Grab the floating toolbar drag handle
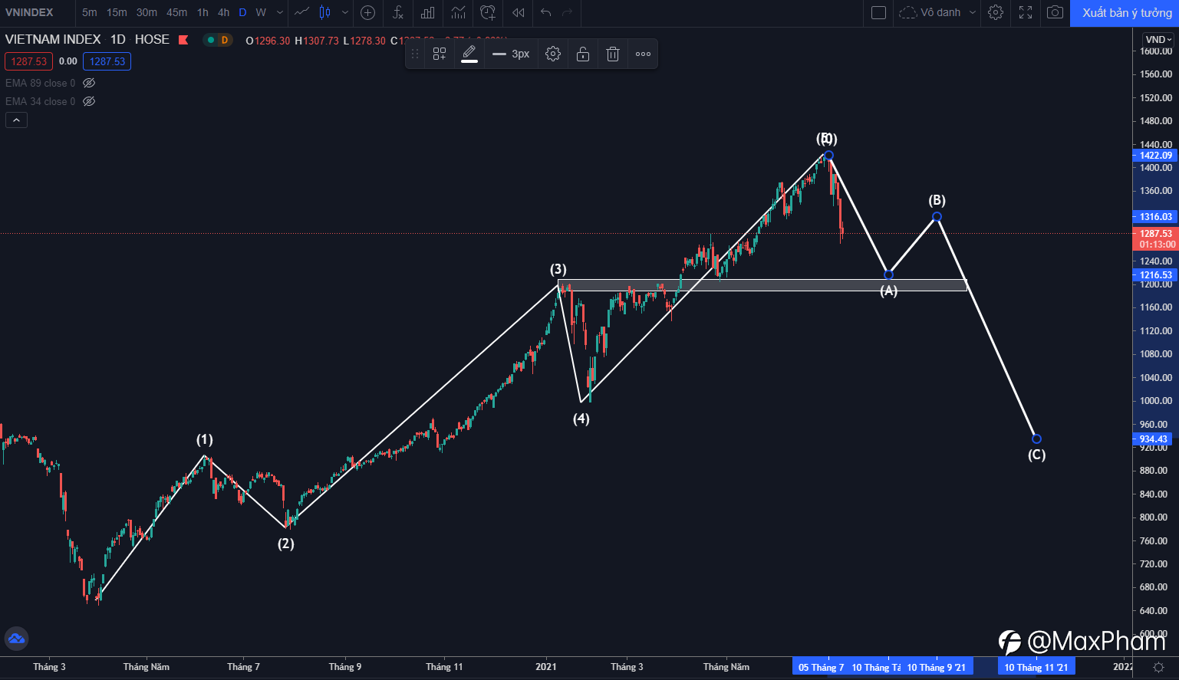The image size is (1179, 680). pos(415,54)
